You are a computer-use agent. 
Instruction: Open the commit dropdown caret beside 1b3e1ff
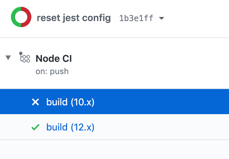[x=162, y=18]
